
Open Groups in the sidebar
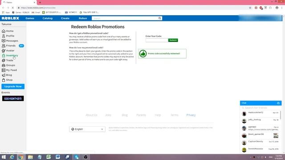(8, 65)
